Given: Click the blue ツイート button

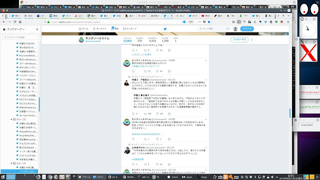Looking at the screenshot, I should point(247,29).
